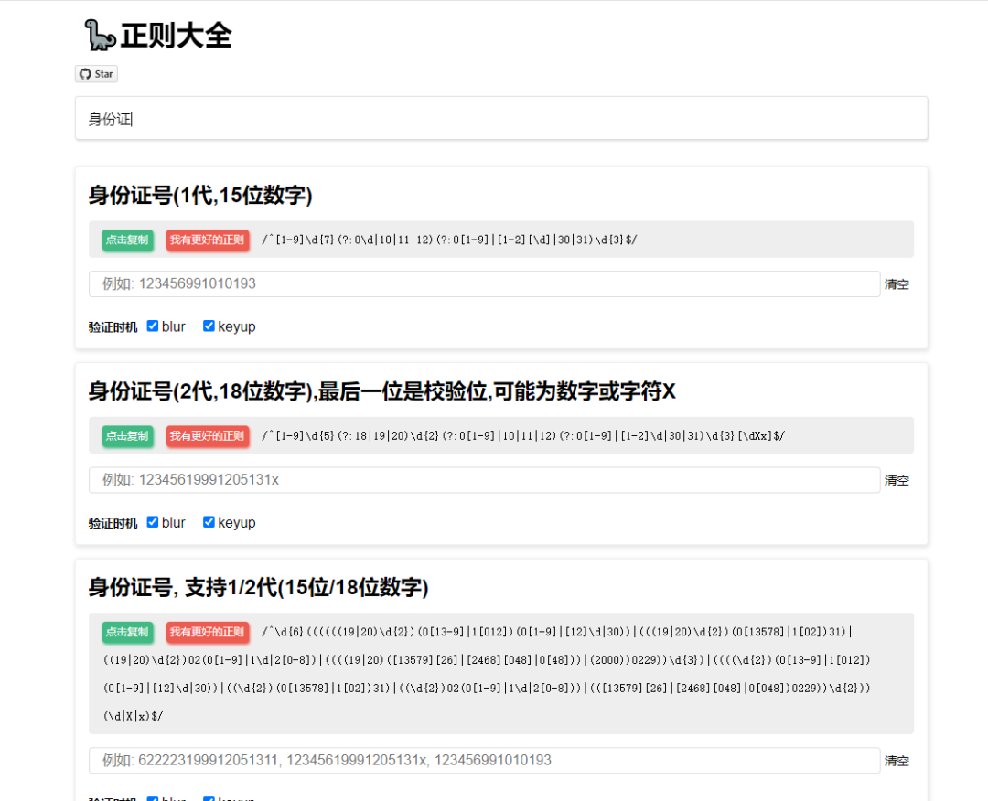Uncheck keyup in the 2代 18位 card
Viewport: 988px width, 801px height.
tap(209, 522)
